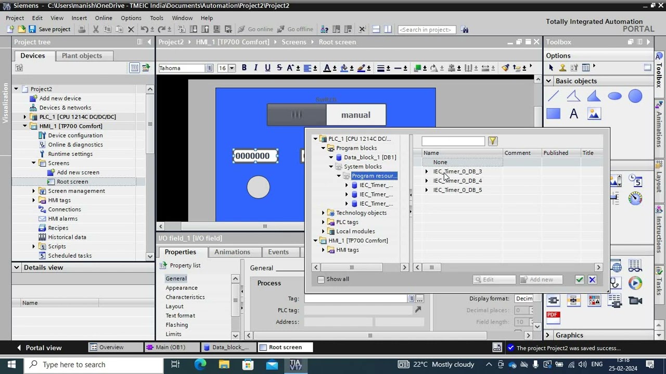Click the Windows Start button
Viewport: 666px width, 374px height.
pyautogui.click(x=11, y=365)
